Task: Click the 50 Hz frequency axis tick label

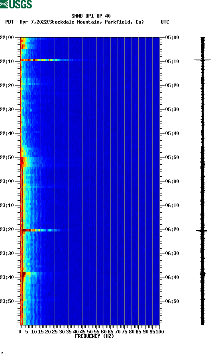Action: pos(90,332)
